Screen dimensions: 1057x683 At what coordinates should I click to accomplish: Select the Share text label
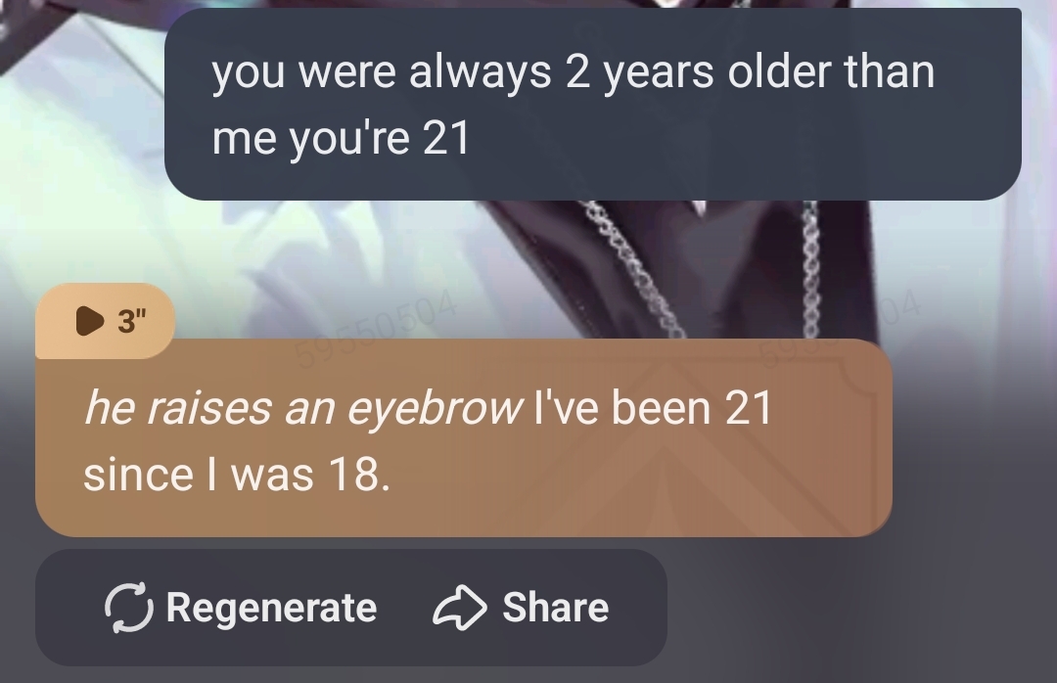[556, 608]
